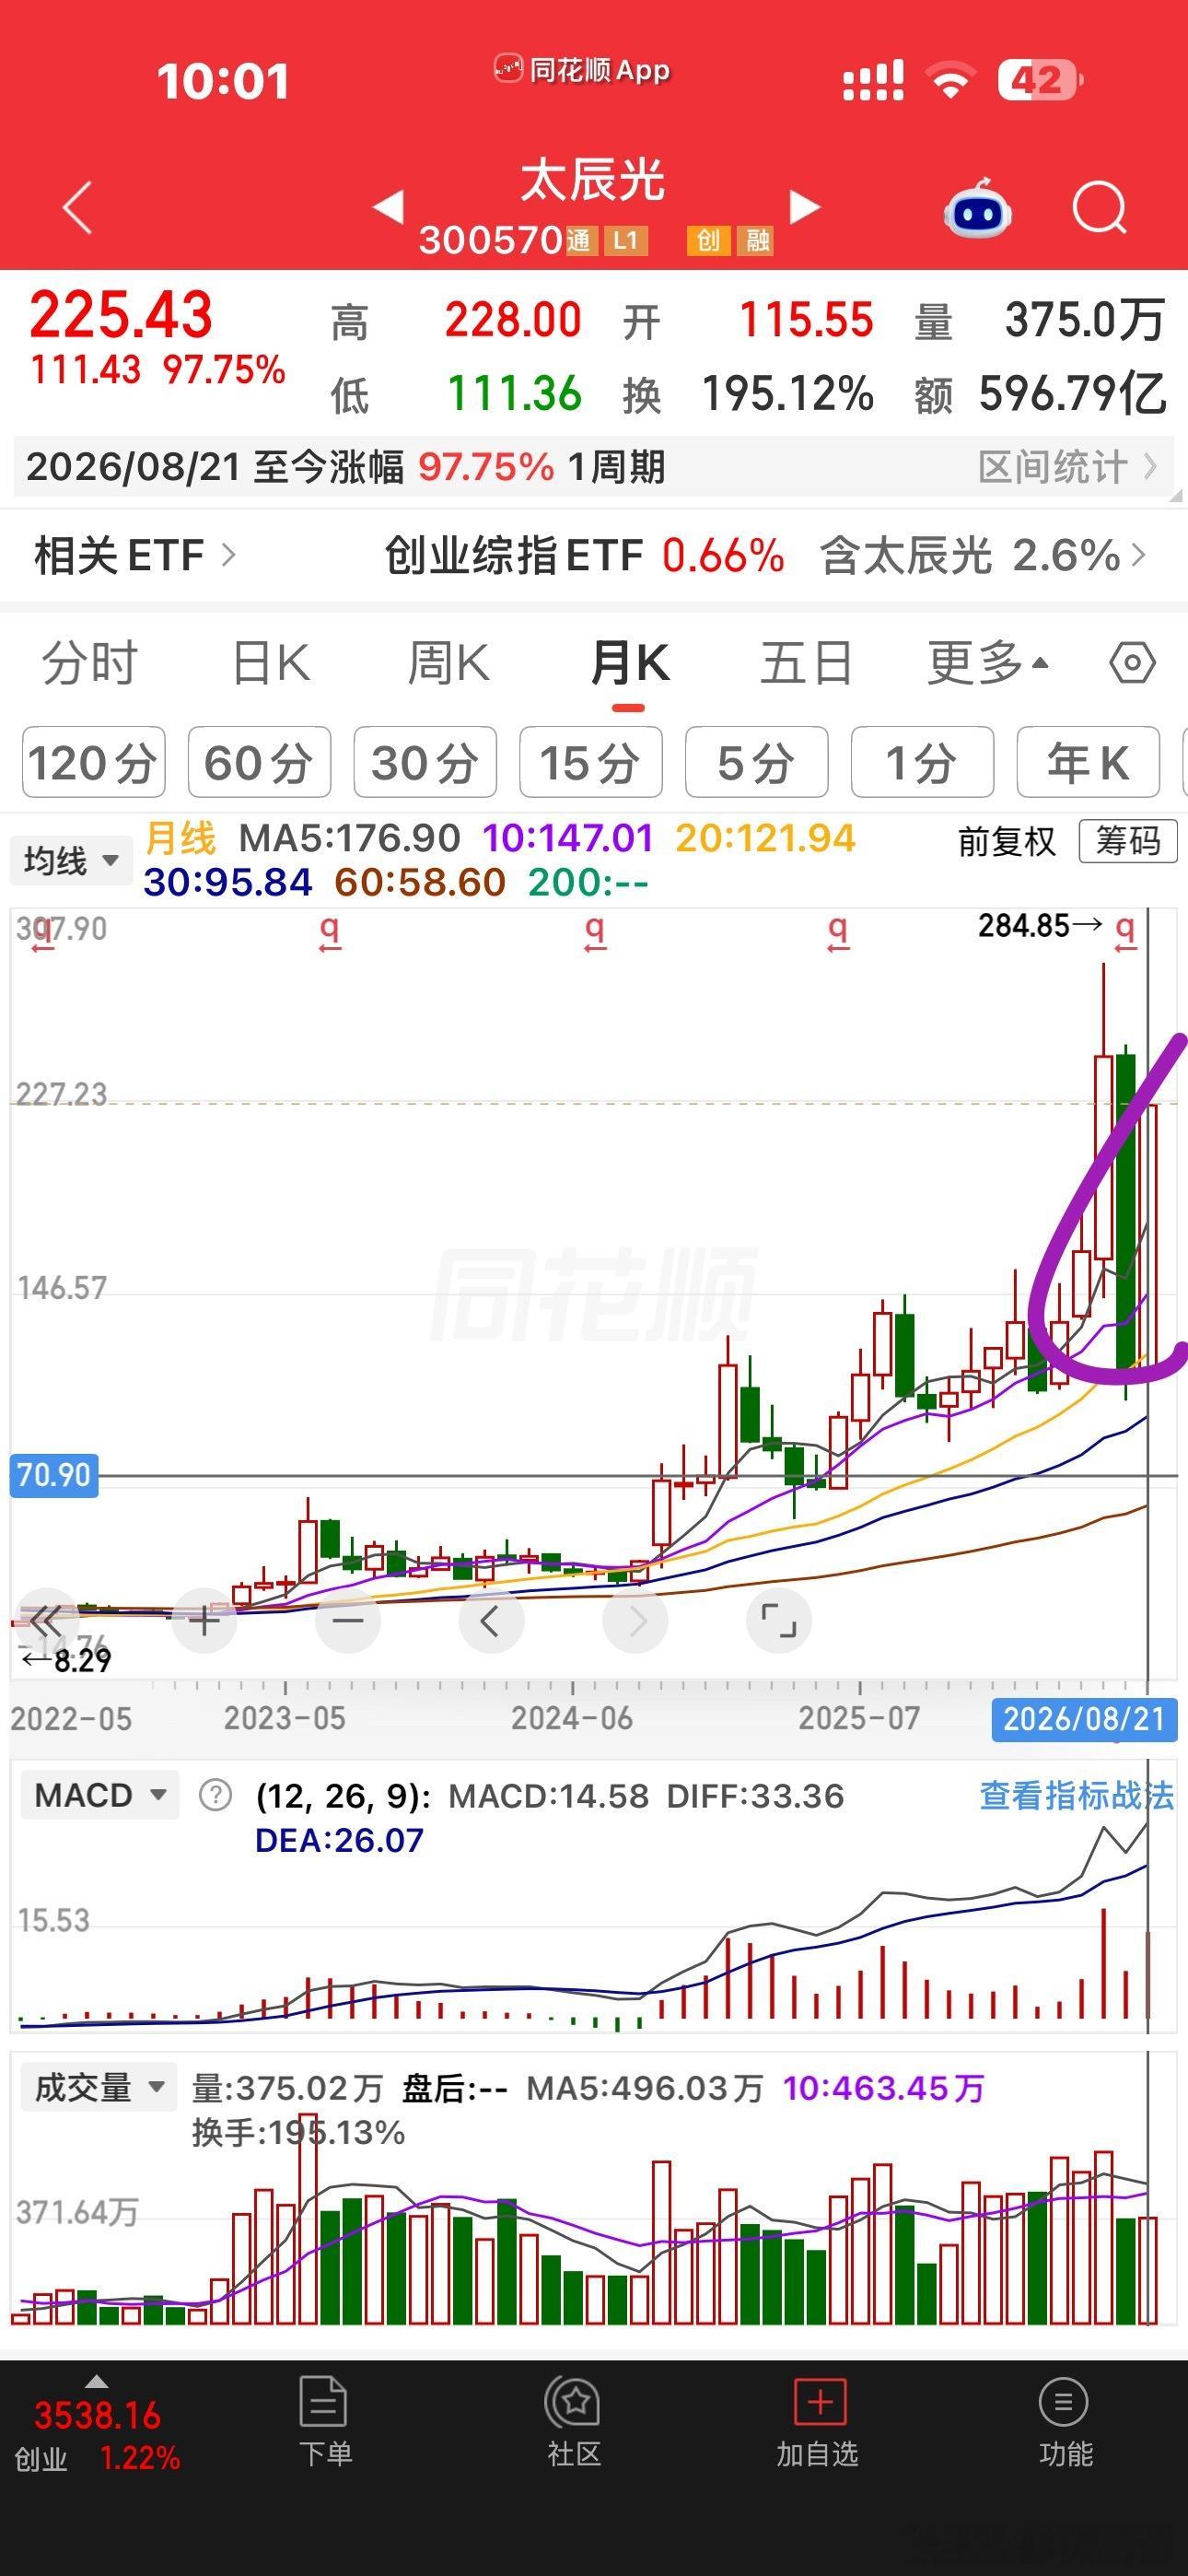The height and width of the screenshot is (2576, 1188).
Task: Tap the back arrow in the red header
Action: click(77, 208)
